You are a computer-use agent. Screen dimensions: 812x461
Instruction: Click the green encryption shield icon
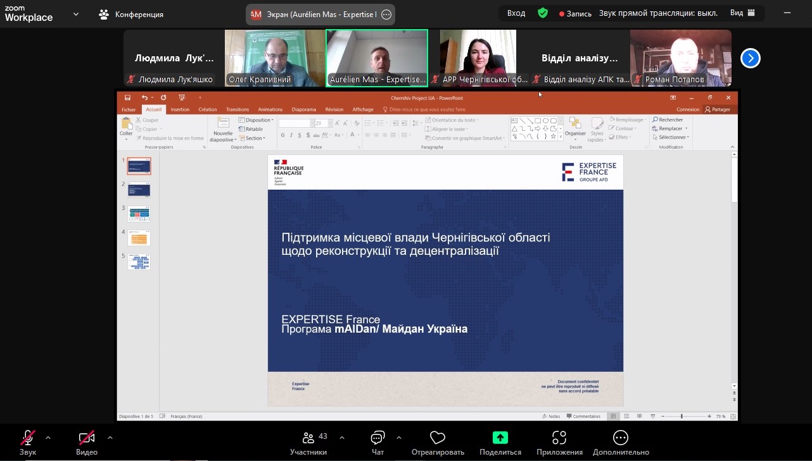(543, 13)
